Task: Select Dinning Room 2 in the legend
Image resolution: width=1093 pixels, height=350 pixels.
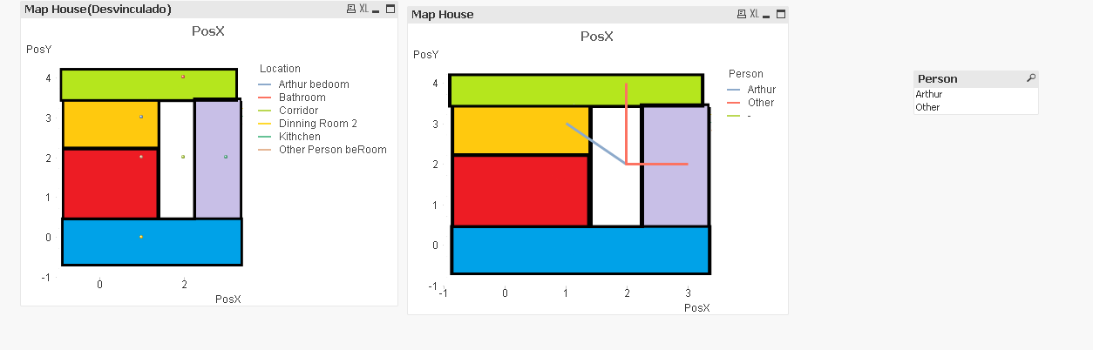Action: [x=317, y=124]
